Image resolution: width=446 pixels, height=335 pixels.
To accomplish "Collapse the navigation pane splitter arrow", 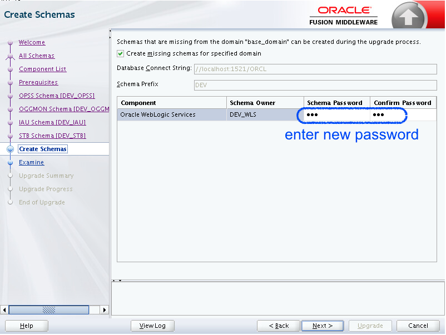I will [110, 31].
